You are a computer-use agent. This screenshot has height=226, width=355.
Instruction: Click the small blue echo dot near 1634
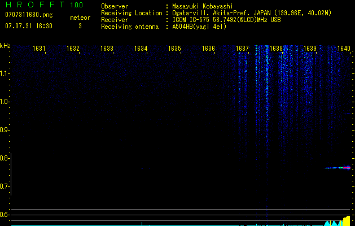(142, 168)
